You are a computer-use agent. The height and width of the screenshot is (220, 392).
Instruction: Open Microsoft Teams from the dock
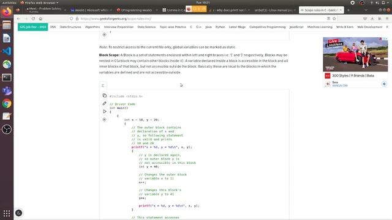tap(7, 90)
